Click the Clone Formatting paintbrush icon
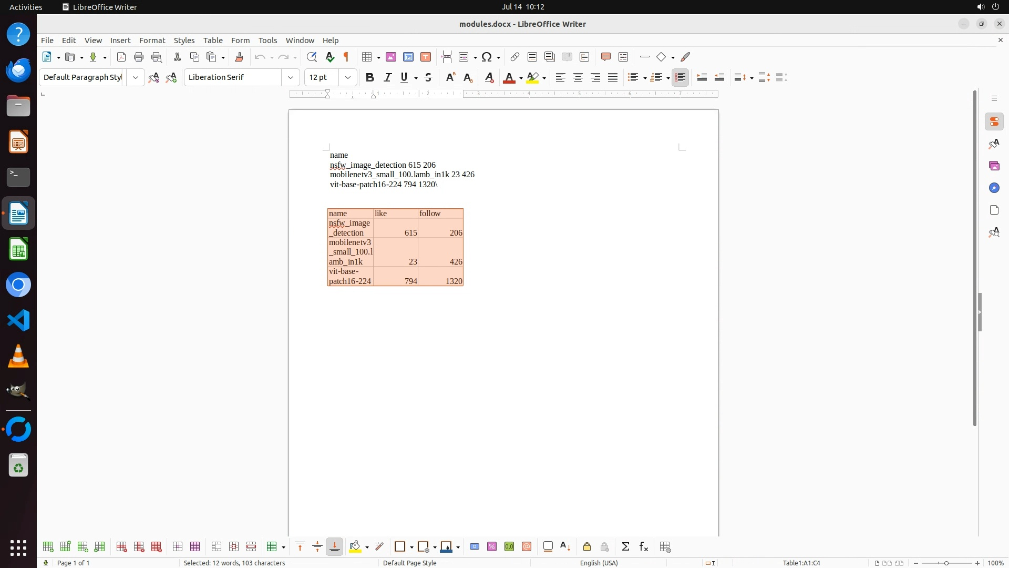The width and height of the screenshot is (1009, 568). (239, 57)
